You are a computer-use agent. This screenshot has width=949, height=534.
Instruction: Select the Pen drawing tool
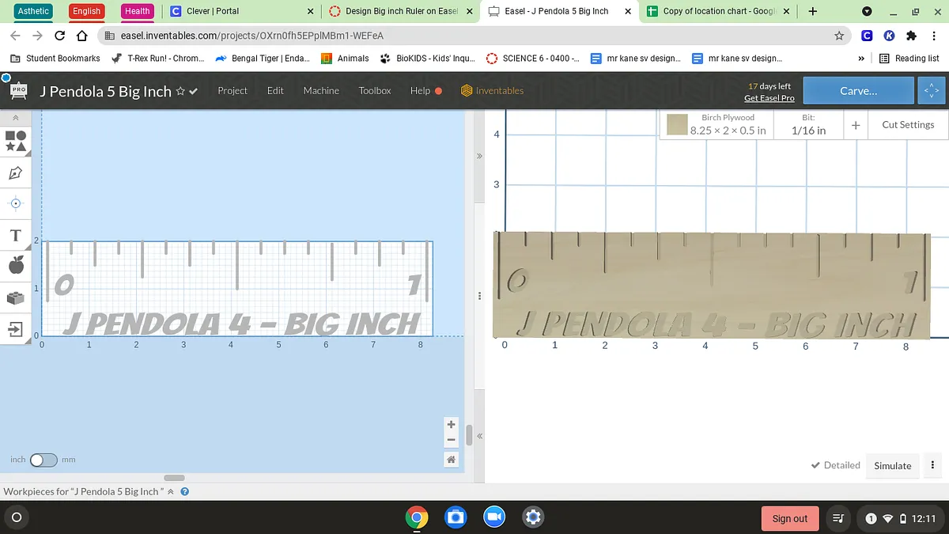pos(16,172)
